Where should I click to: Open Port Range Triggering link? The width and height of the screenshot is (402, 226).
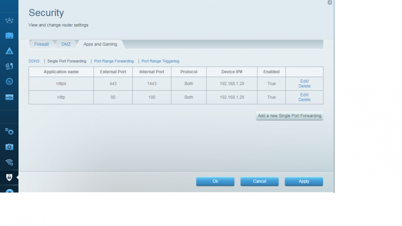(x=160, y=61)
